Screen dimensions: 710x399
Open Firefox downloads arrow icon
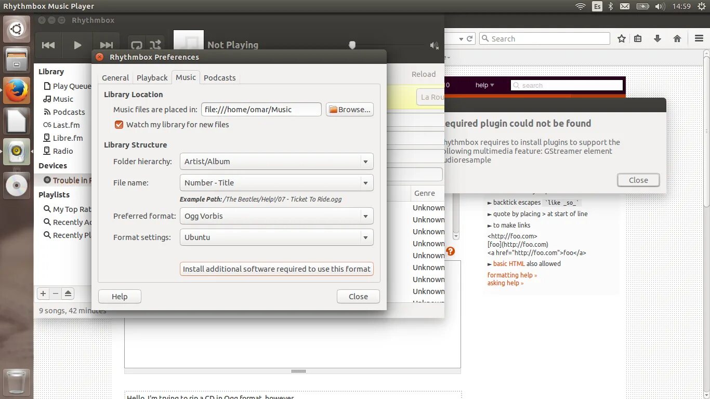658,39
